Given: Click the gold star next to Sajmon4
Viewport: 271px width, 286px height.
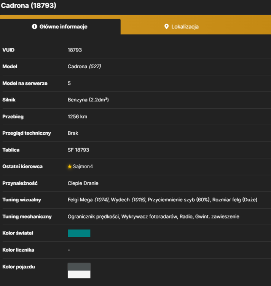Looking at the screenshot, I should pos(70,167).
